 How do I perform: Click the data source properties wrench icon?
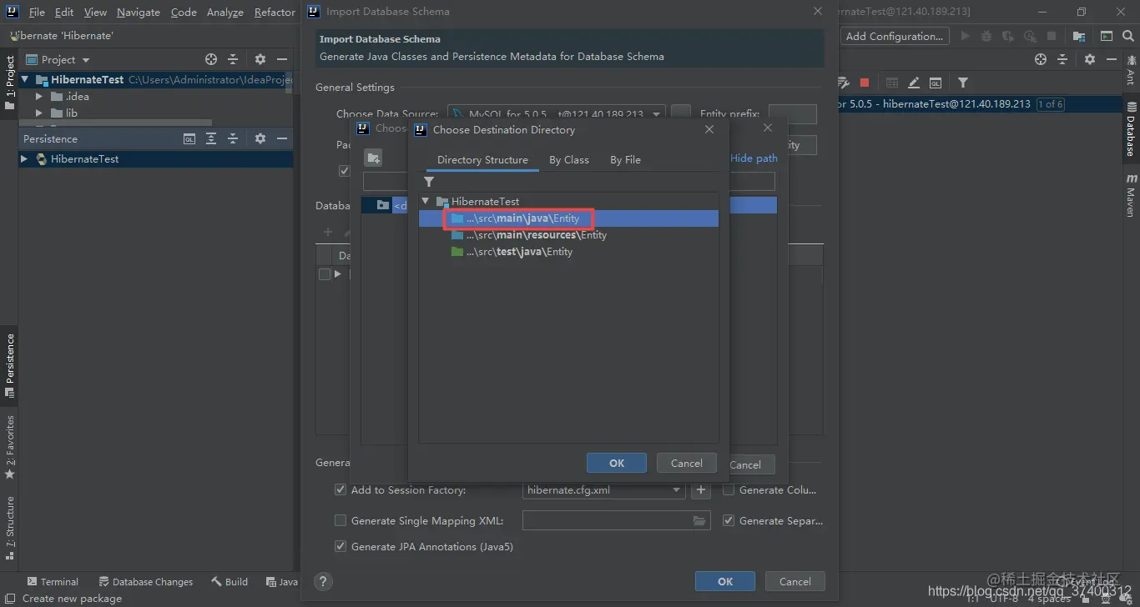[x=843, y=83]
